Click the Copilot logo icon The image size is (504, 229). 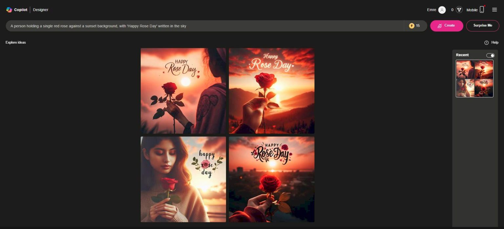pyautogui.click(x=9, y=10)
